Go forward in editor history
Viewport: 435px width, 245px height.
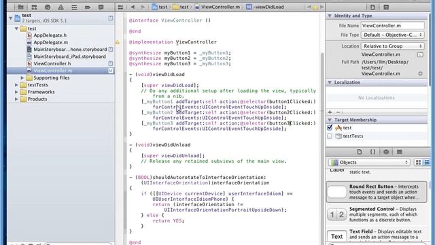pos(143,7)
